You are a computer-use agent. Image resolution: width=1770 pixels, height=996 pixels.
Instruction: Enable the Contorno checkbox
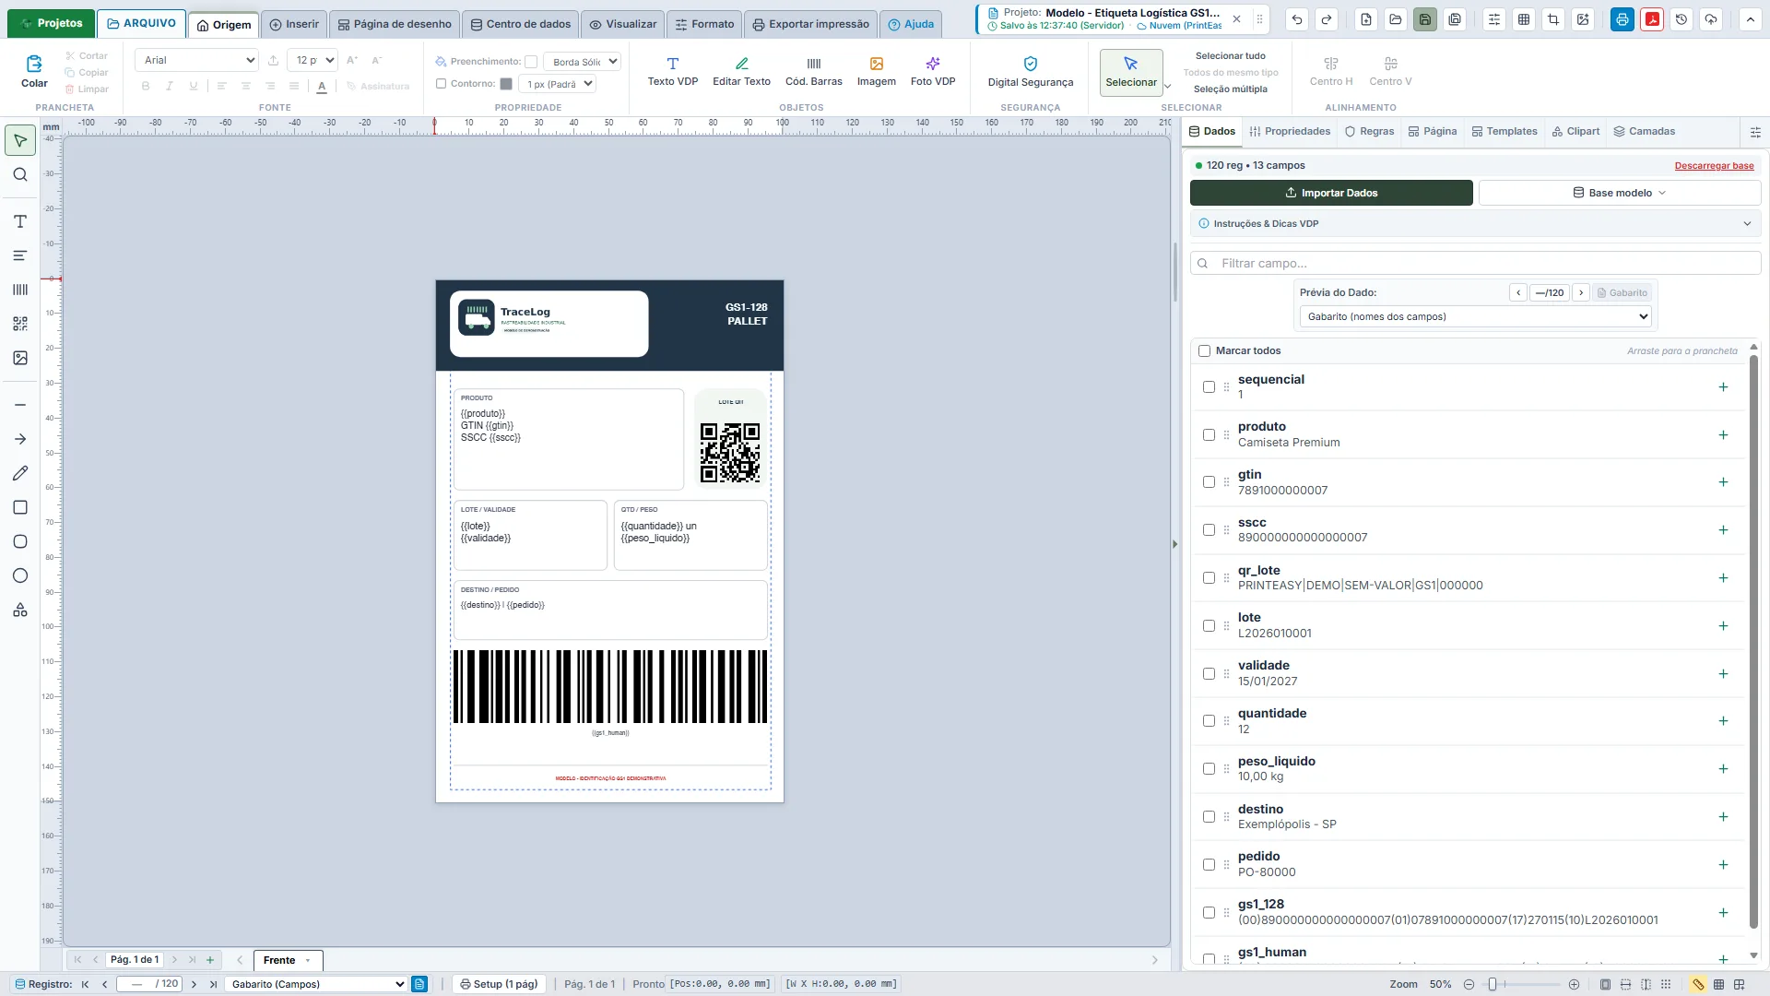pos(441,84)
